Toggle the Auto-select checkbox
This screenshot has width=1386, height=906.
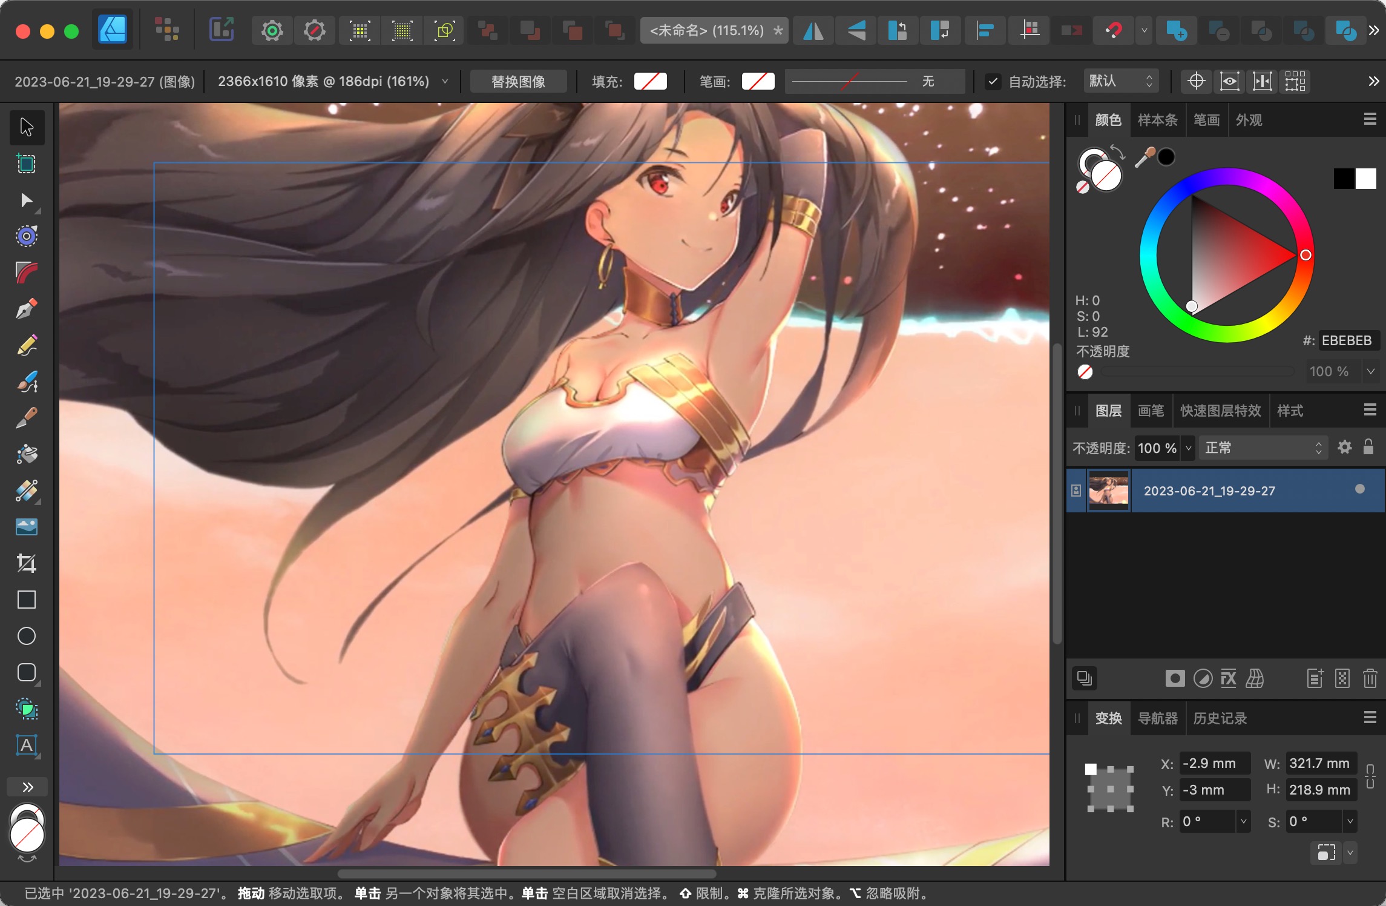993,81
